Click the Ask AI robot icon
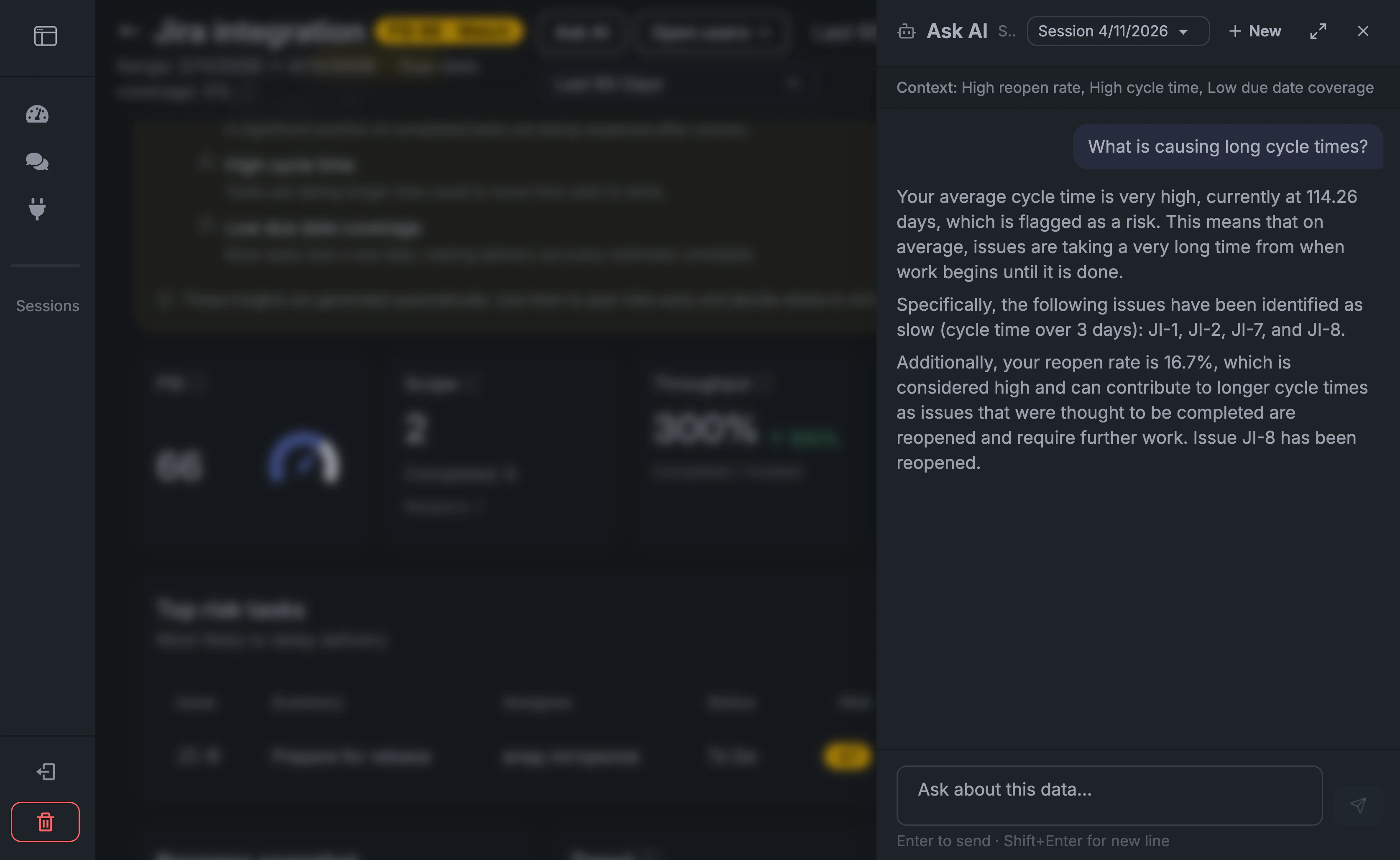This screenshot has height=860, width=1400. (907, 31)
